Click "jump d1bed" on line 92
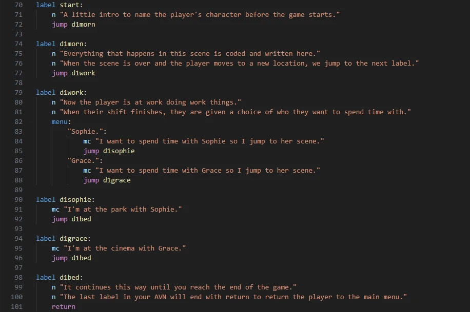 [71, 219]
